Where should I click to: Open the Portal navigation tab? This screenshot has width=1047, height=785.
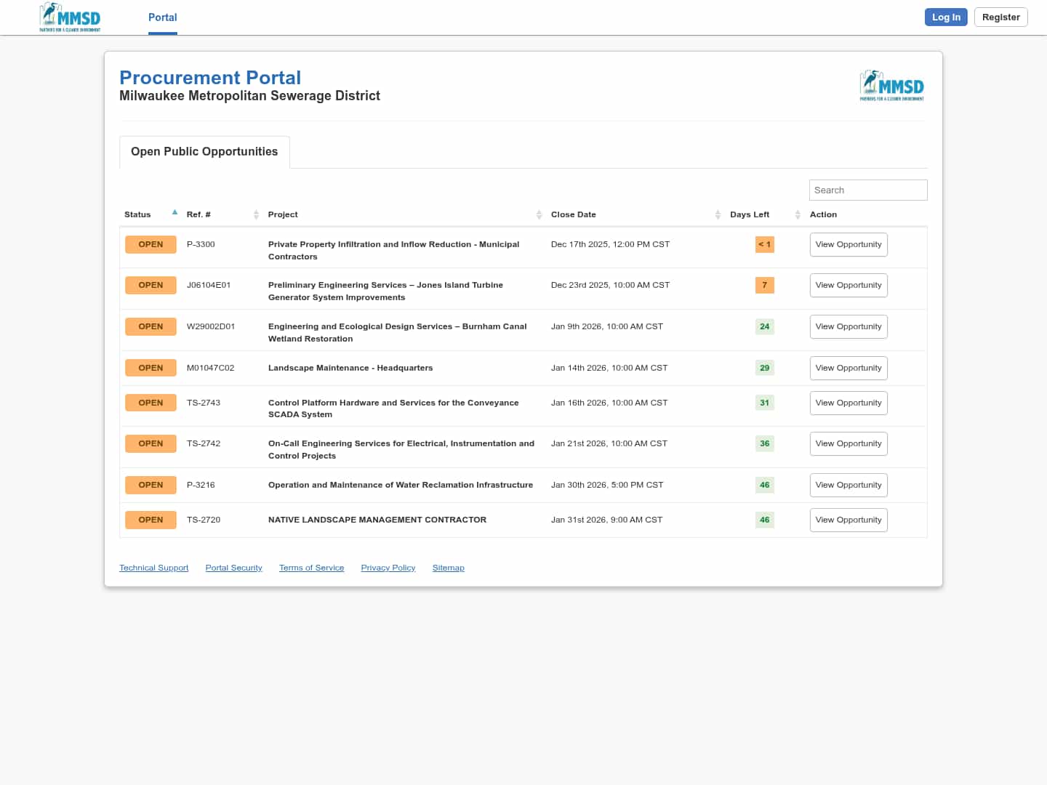162,17
